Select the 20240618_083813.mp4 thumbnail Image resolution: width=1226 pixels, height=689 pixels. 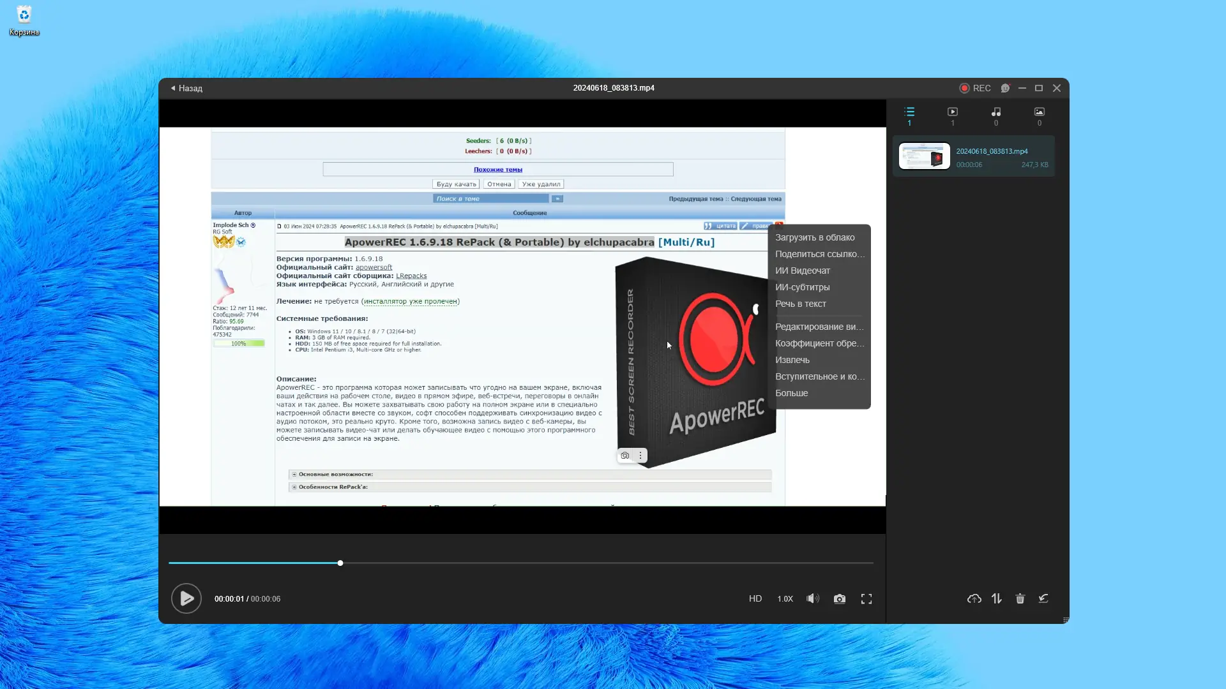click(924, 156)
